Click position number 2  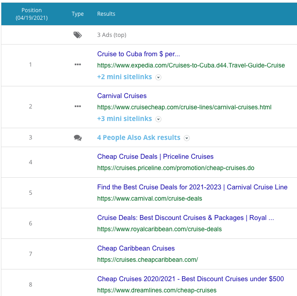click(31, 107)
